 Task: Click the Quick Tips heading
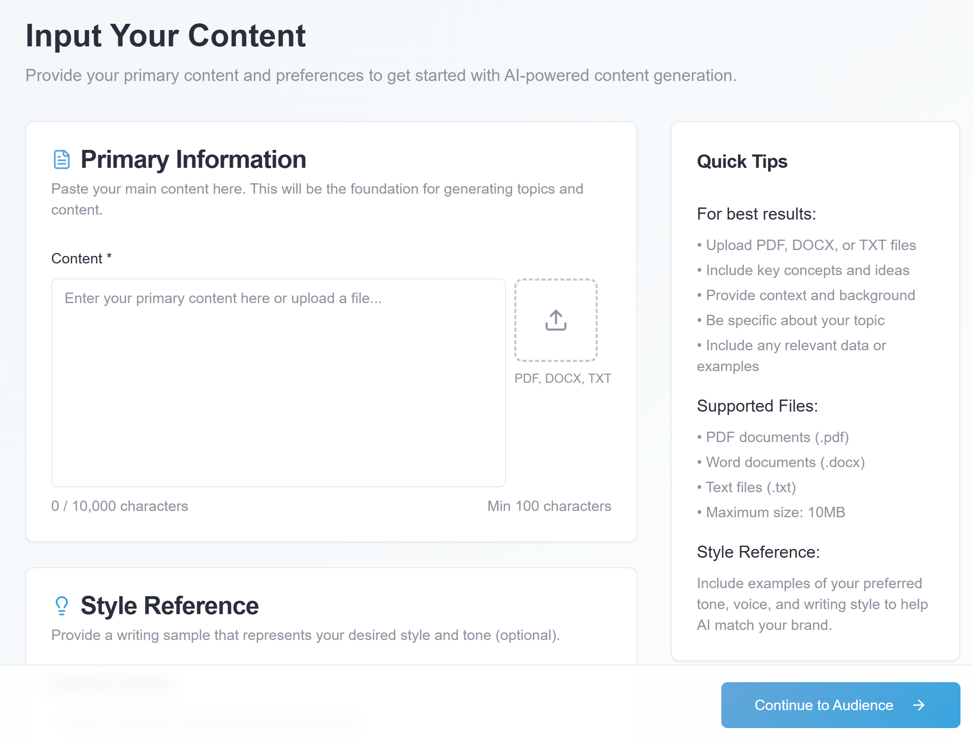pyautogui.click(x=742, y=162)
